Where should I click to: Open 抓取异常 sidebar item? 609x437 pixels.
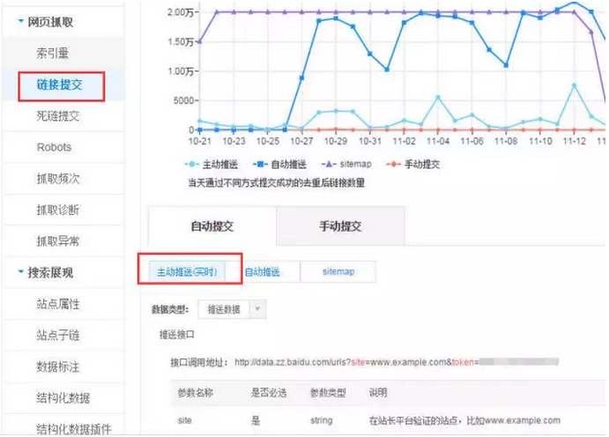(x=58, y=241)
